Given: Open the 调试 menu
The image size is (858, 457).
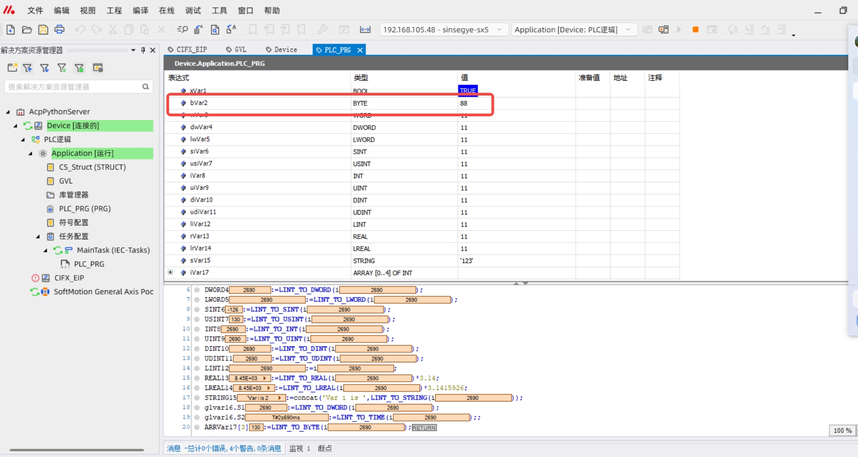Looking at the screenshot, I should pos(193,11).
